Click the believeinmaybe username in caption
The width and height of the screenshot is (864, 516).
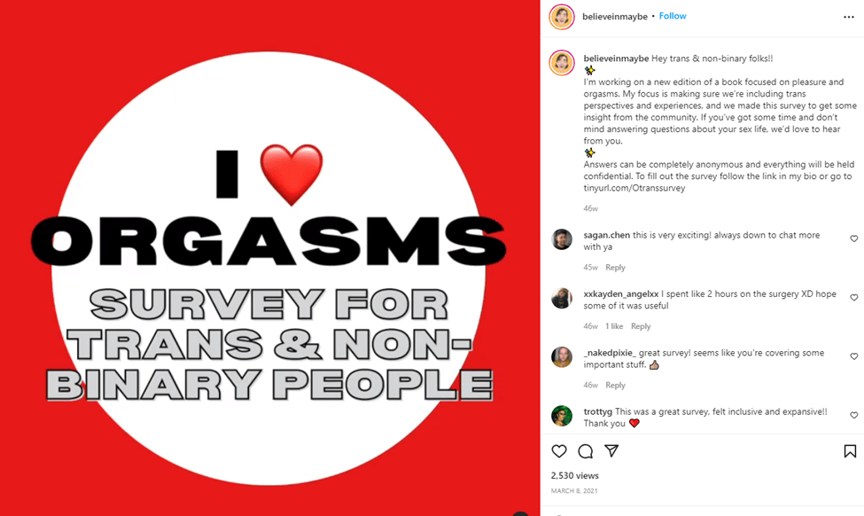(x=616, y=59)
